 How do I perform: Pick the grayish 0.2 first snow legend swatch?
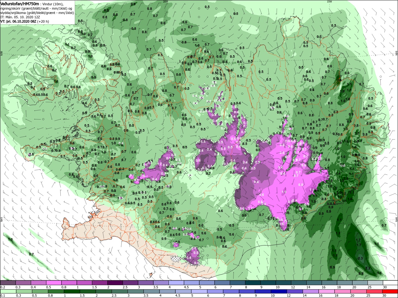(8, 283)
